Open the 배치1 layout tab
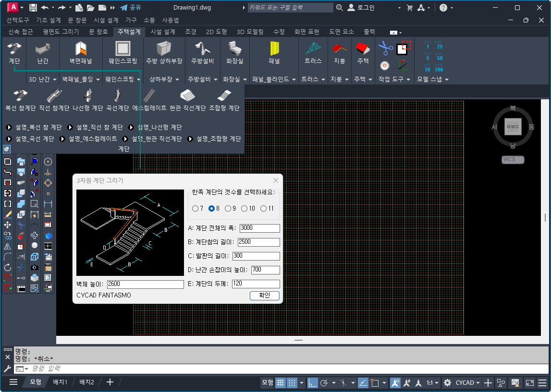551x392 pixels. click(60, 382)
